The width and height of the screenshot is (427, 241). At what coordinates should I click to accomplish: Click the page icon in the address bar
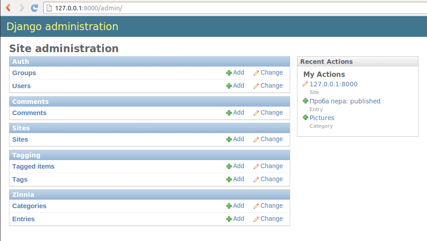pyautogui.click(x=49, y=8)
